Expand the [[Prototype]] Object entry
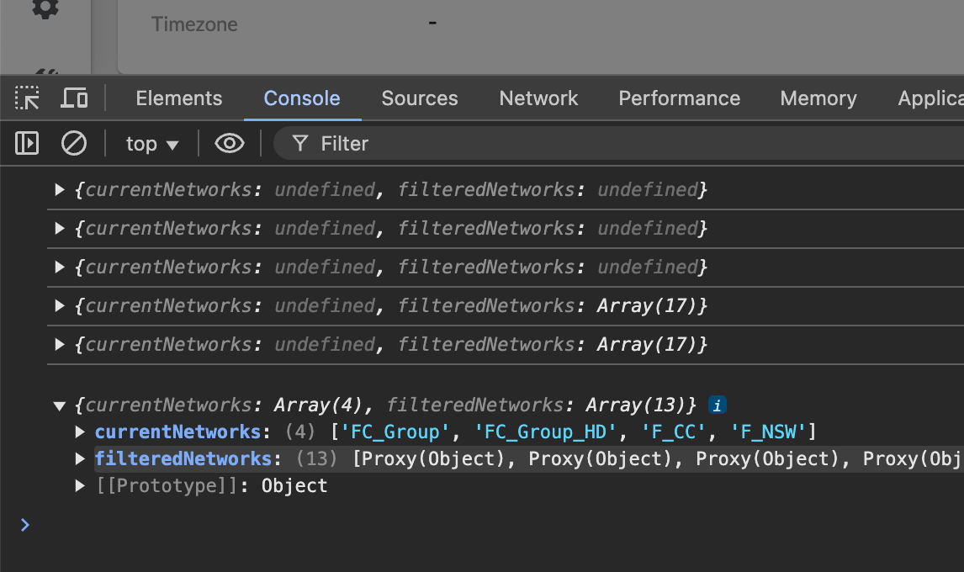The image size is (964, 572). tap(81, 486)
